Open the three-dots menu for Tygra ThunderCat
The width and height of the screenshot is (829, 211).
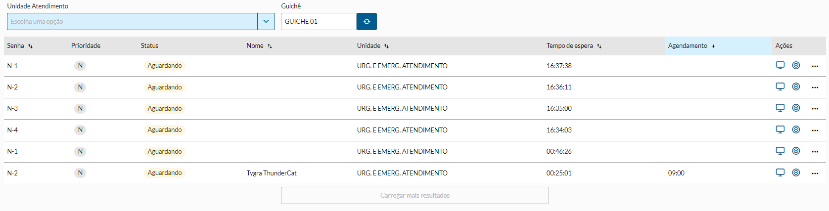click(x=815, y=173)
